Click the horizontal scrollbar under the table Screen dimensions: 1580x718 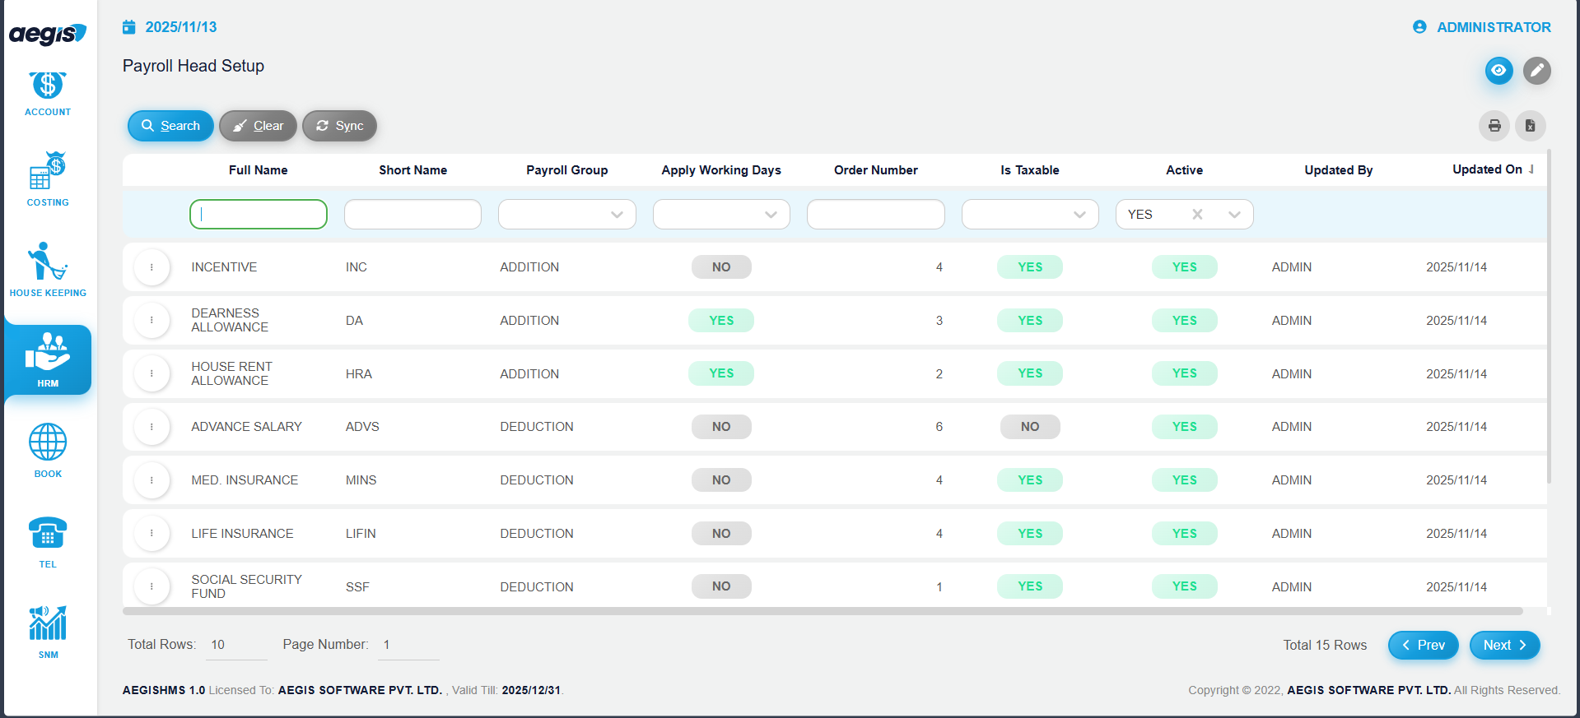pyautogui.click(x=822, y=611)
